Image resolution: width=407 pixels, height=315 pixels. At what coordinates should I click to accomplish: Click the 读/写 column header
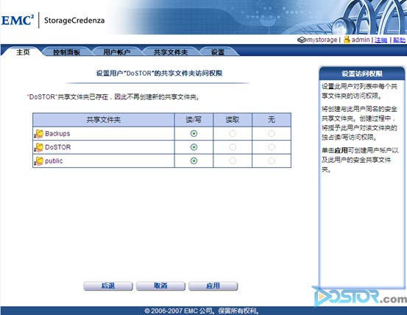(194, 120)
